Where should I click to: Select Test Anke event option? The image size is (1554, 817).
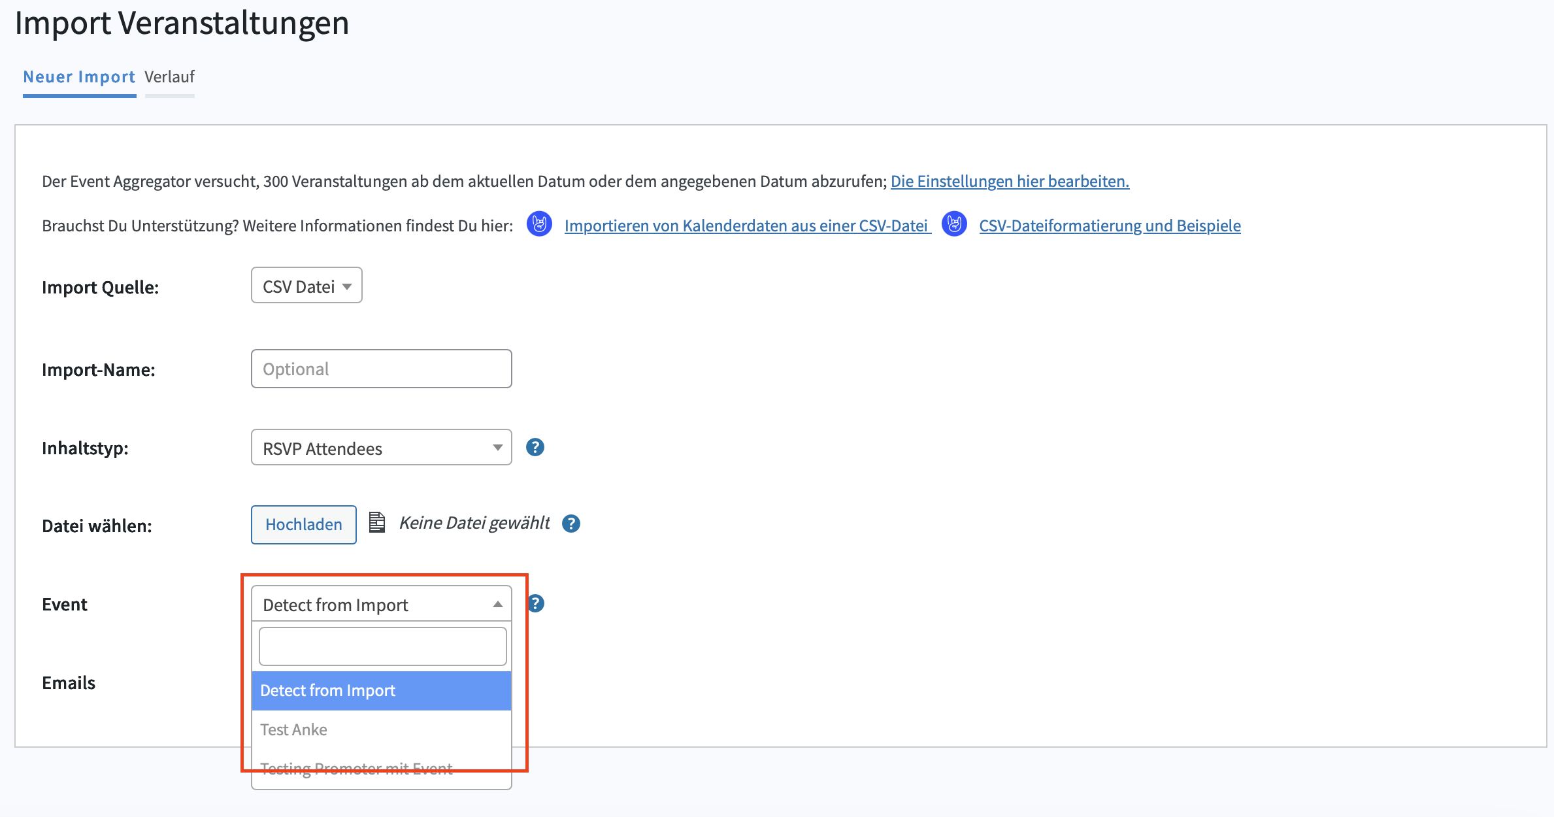coord(381,729)
